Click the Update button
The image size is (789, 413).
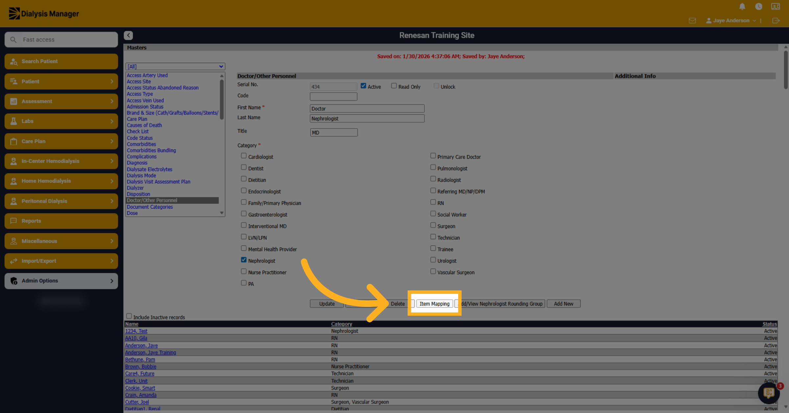click(327, 304)
